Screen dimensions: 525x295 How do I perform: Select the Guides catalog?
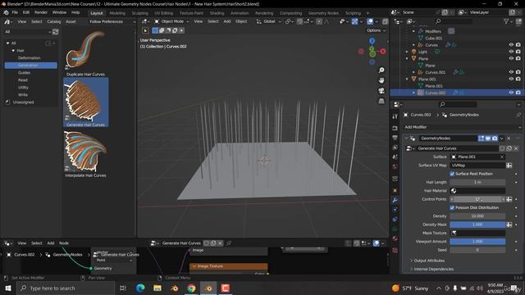coord(24,73)
